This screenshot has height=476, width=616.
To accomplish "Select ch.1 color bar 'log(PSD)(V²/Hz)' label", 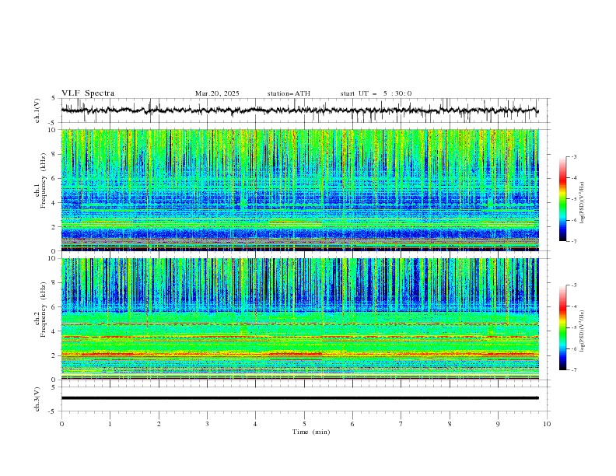I will (x=583, y=202).
